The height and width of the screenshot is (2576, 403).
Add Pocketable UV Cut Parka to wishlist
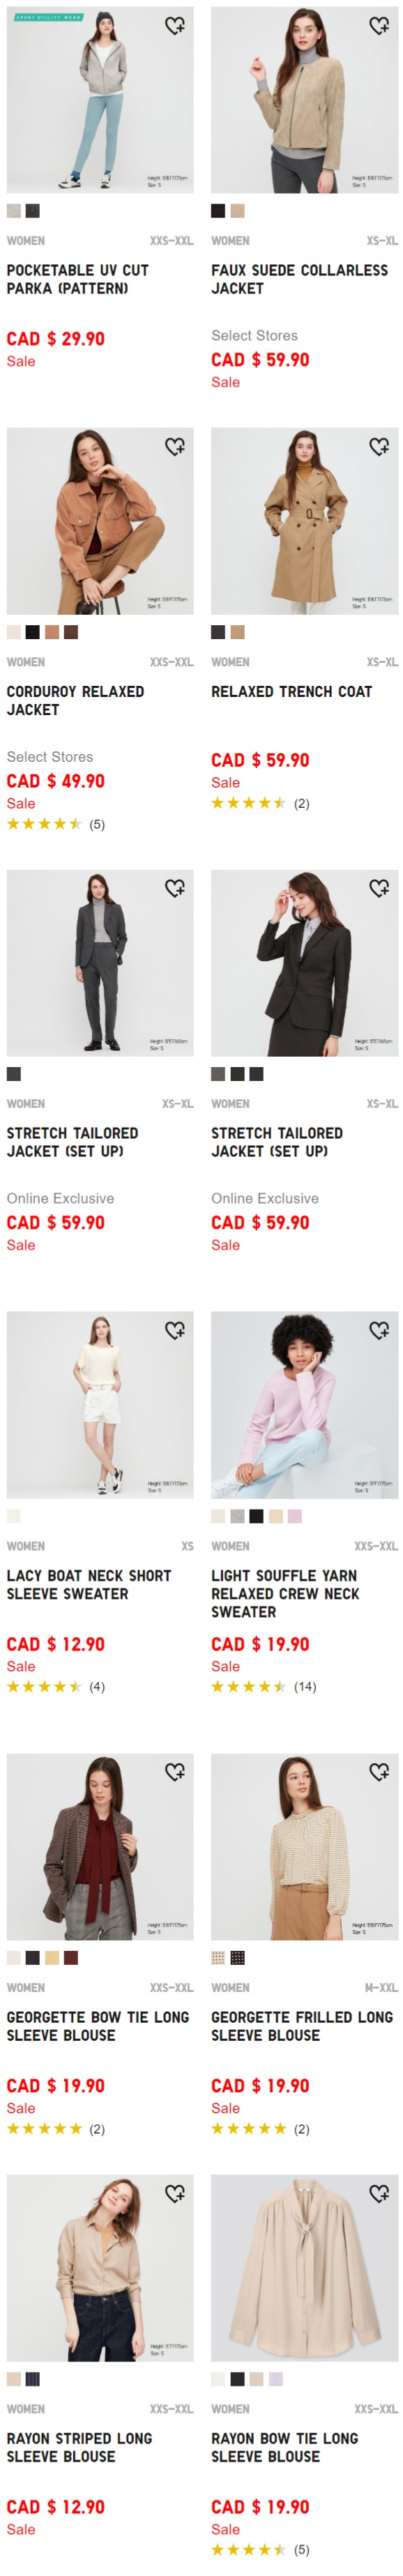tap(174, 25)
